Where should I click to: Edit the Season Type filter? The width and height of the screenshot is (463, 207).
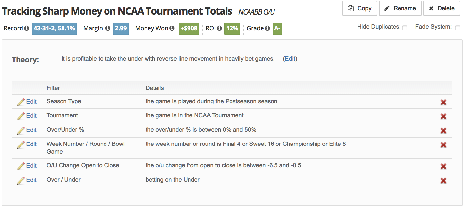click(x=31, y=102)
